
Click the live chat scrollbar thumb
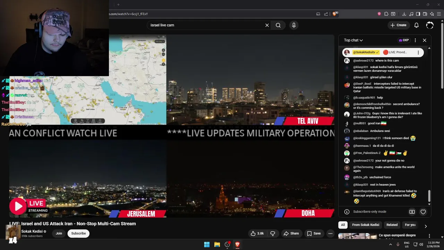coord(429,196)
